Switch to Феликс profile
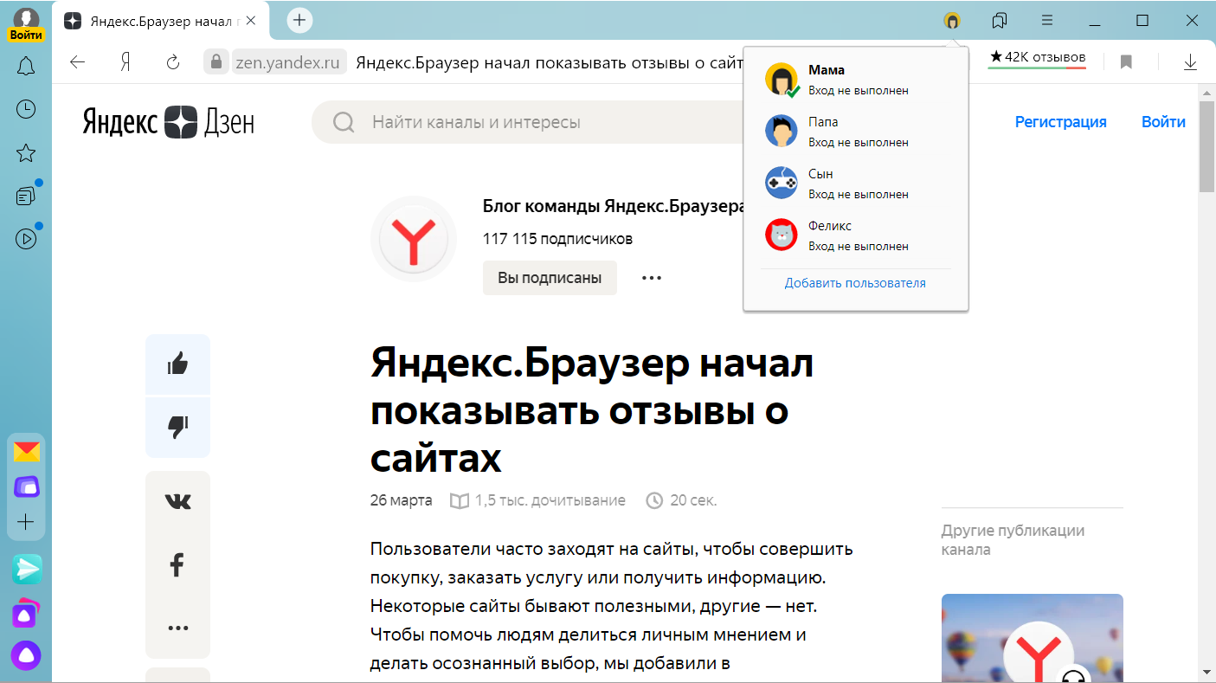This screenshot has width=1216, height=683. click(855, 235)
